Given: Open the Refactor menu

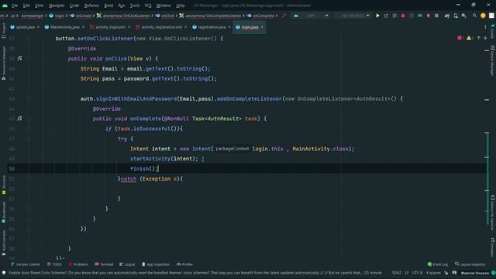Looking at the screenshot, I should point(91,5).
